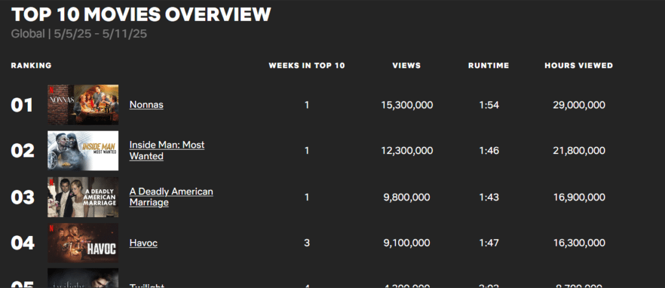The image size is (665, 288).
Task: Open Inside Man: Most Wanted link
Action: [167, 150]
